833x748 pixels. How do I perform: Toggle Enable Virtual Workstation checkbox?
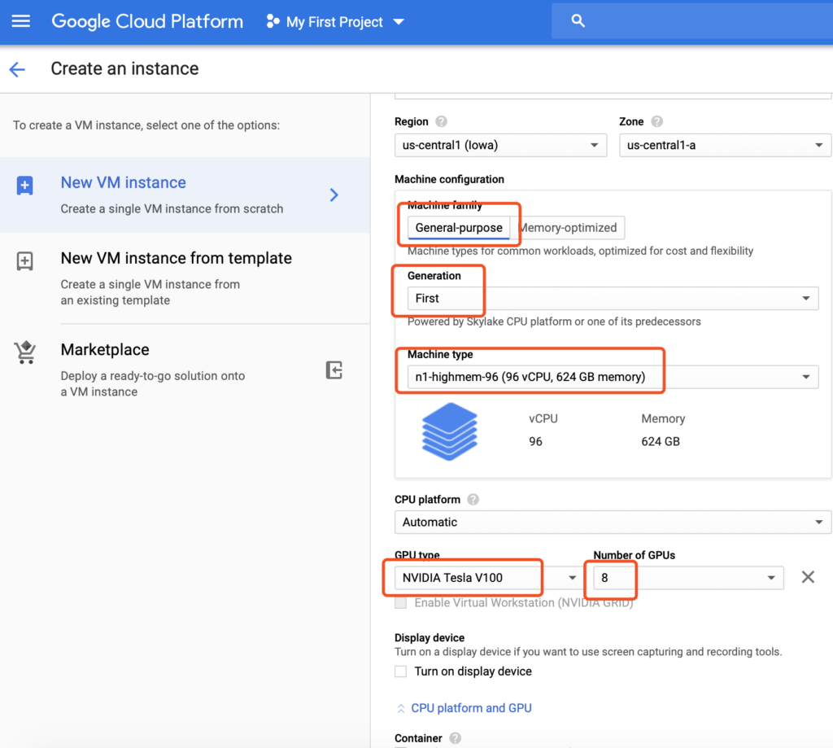(400, 603)
